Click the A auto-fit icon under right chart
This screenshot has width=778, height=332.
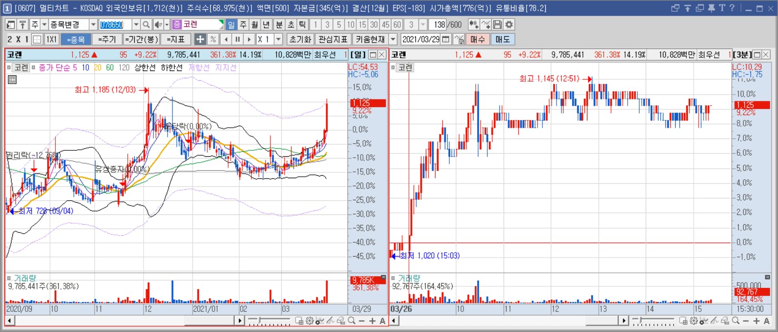click(x=767, y=321)
